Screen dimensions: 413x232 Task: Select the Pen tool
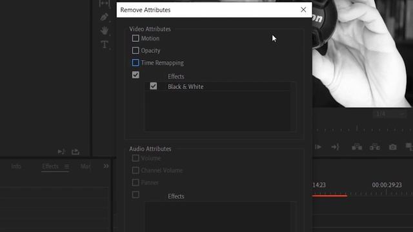click(105, 17)
